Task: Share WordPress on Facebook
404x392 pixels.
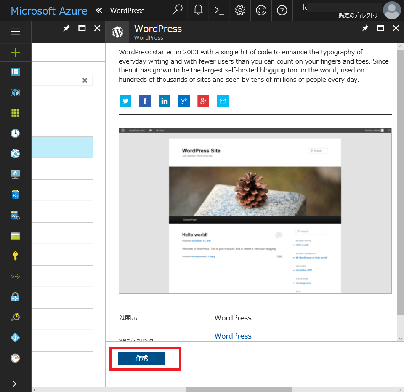Action: [145, 101]
